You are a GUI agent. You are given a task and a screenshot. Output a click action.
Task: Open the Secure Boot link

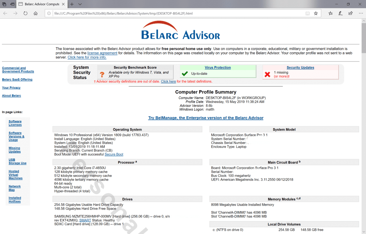coord(114,155)
